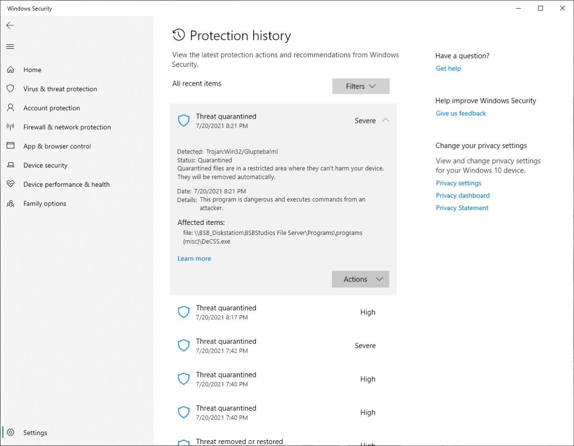Screen dimensions: 574x446
Task: Click the Device performance & health heart icon
Action: tap(11, 184)
